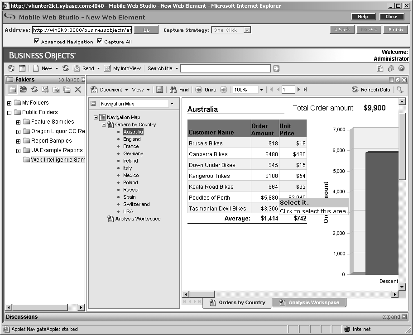Delete the selected folder with the X icon
The image size is (413, 335).
(78, 90)
